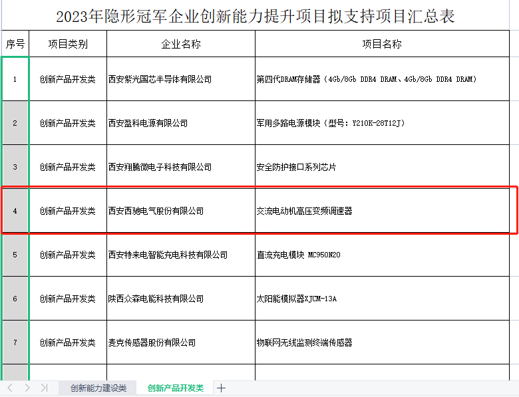Viewport: 519px width, 397px height.
Task: Click the 序号 column header cell
Action: (x=15, y=44)
